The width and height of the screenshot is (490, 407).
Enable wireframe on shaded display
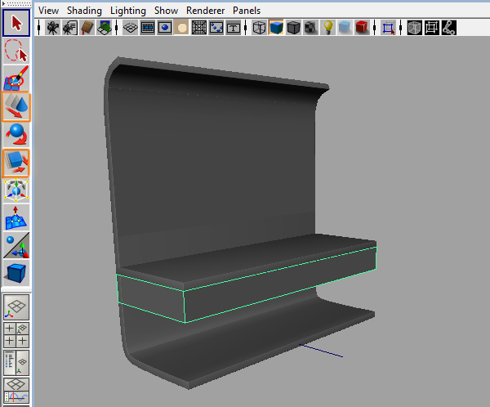(x=293, y=28)
